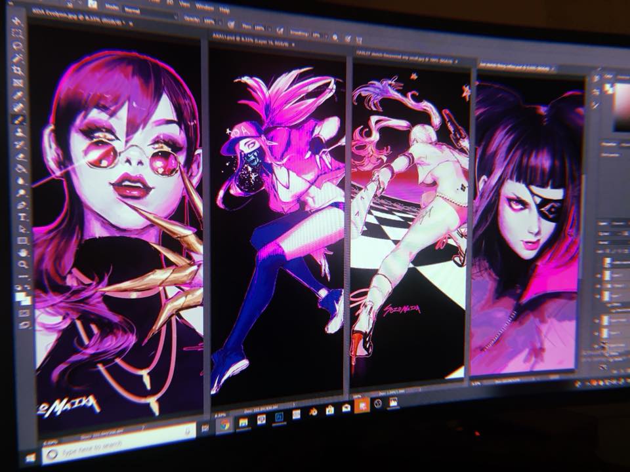Select the Gradient tool
630x472 pixels.
tap(21, 168)
